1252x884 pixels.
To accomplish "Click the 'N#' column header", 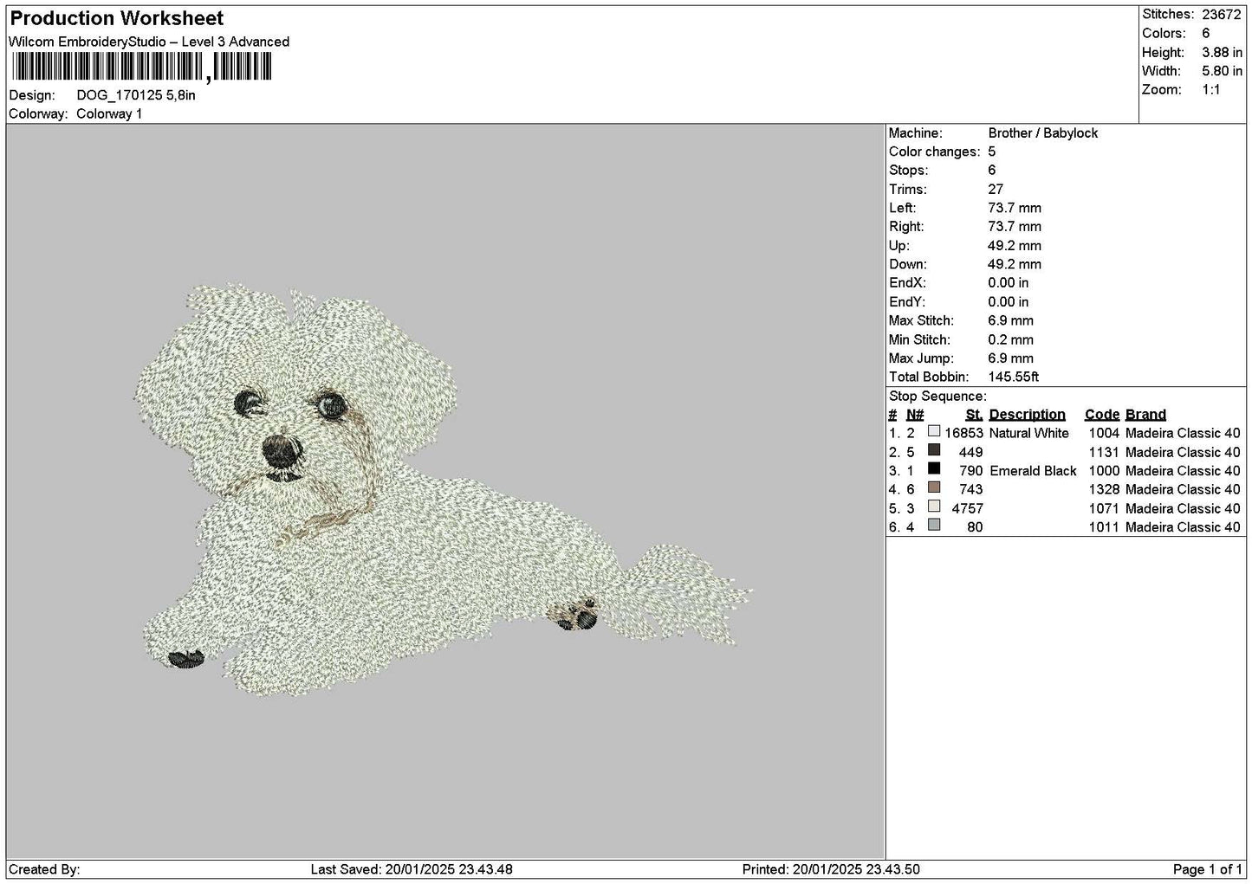I will 915,415.
